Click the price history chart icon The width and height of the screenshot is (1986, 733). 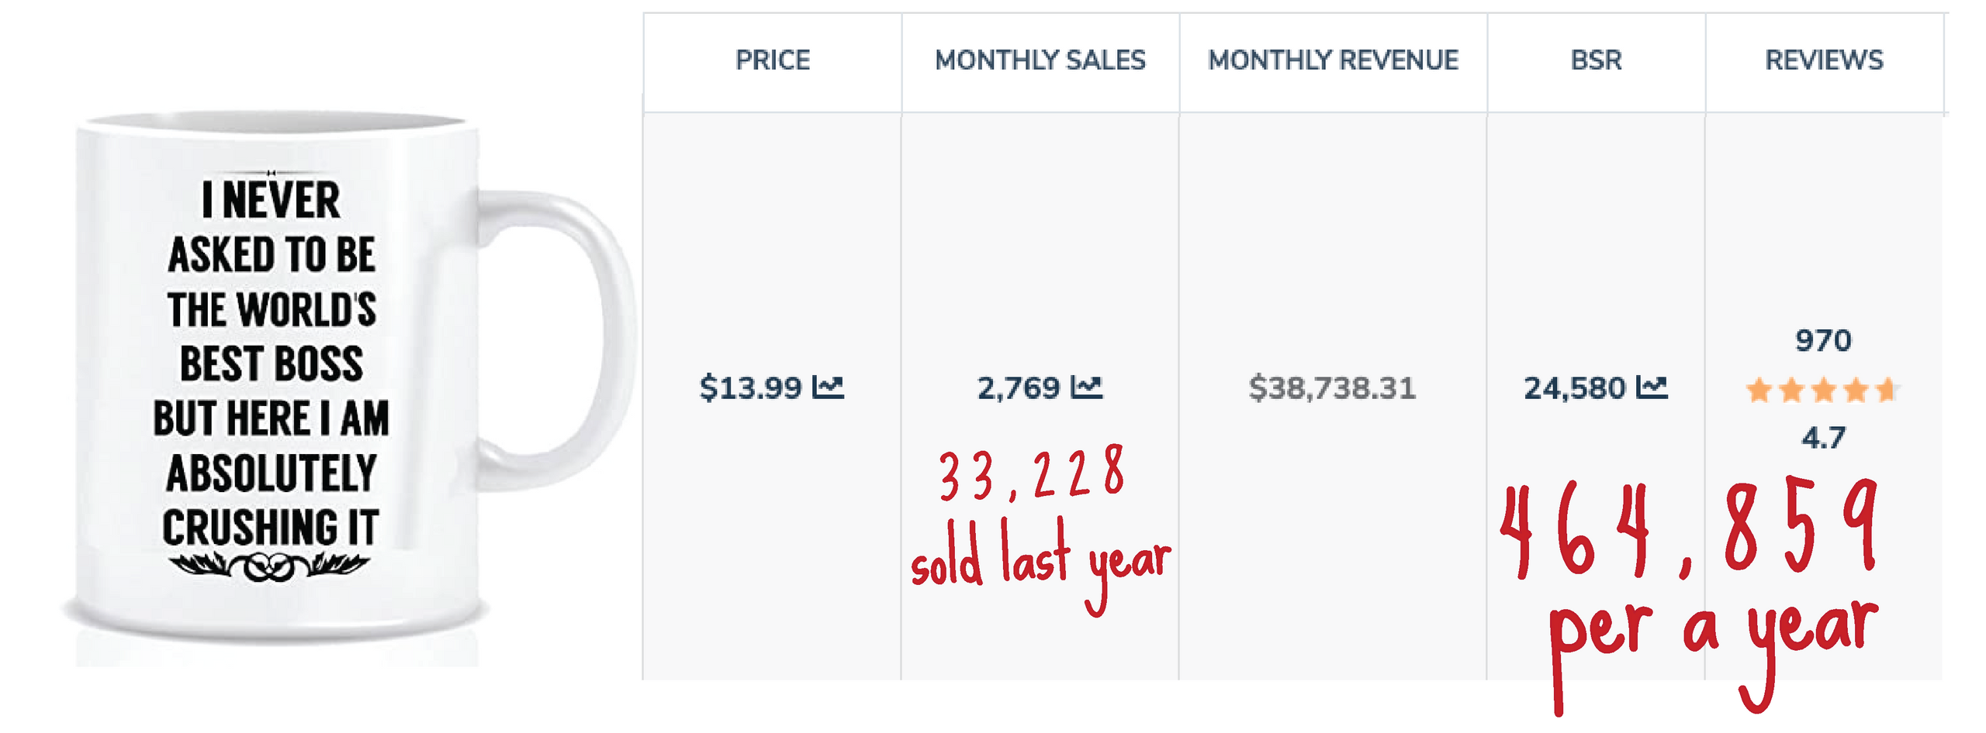[827, 387]
